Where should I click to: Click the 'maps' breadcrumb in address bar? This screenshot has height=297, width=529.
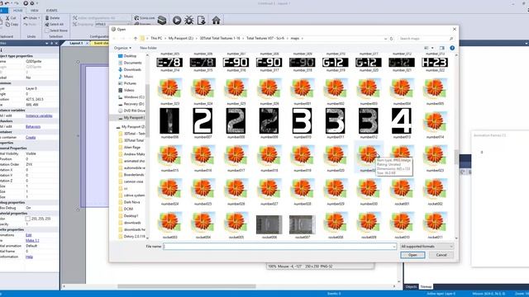295,39
